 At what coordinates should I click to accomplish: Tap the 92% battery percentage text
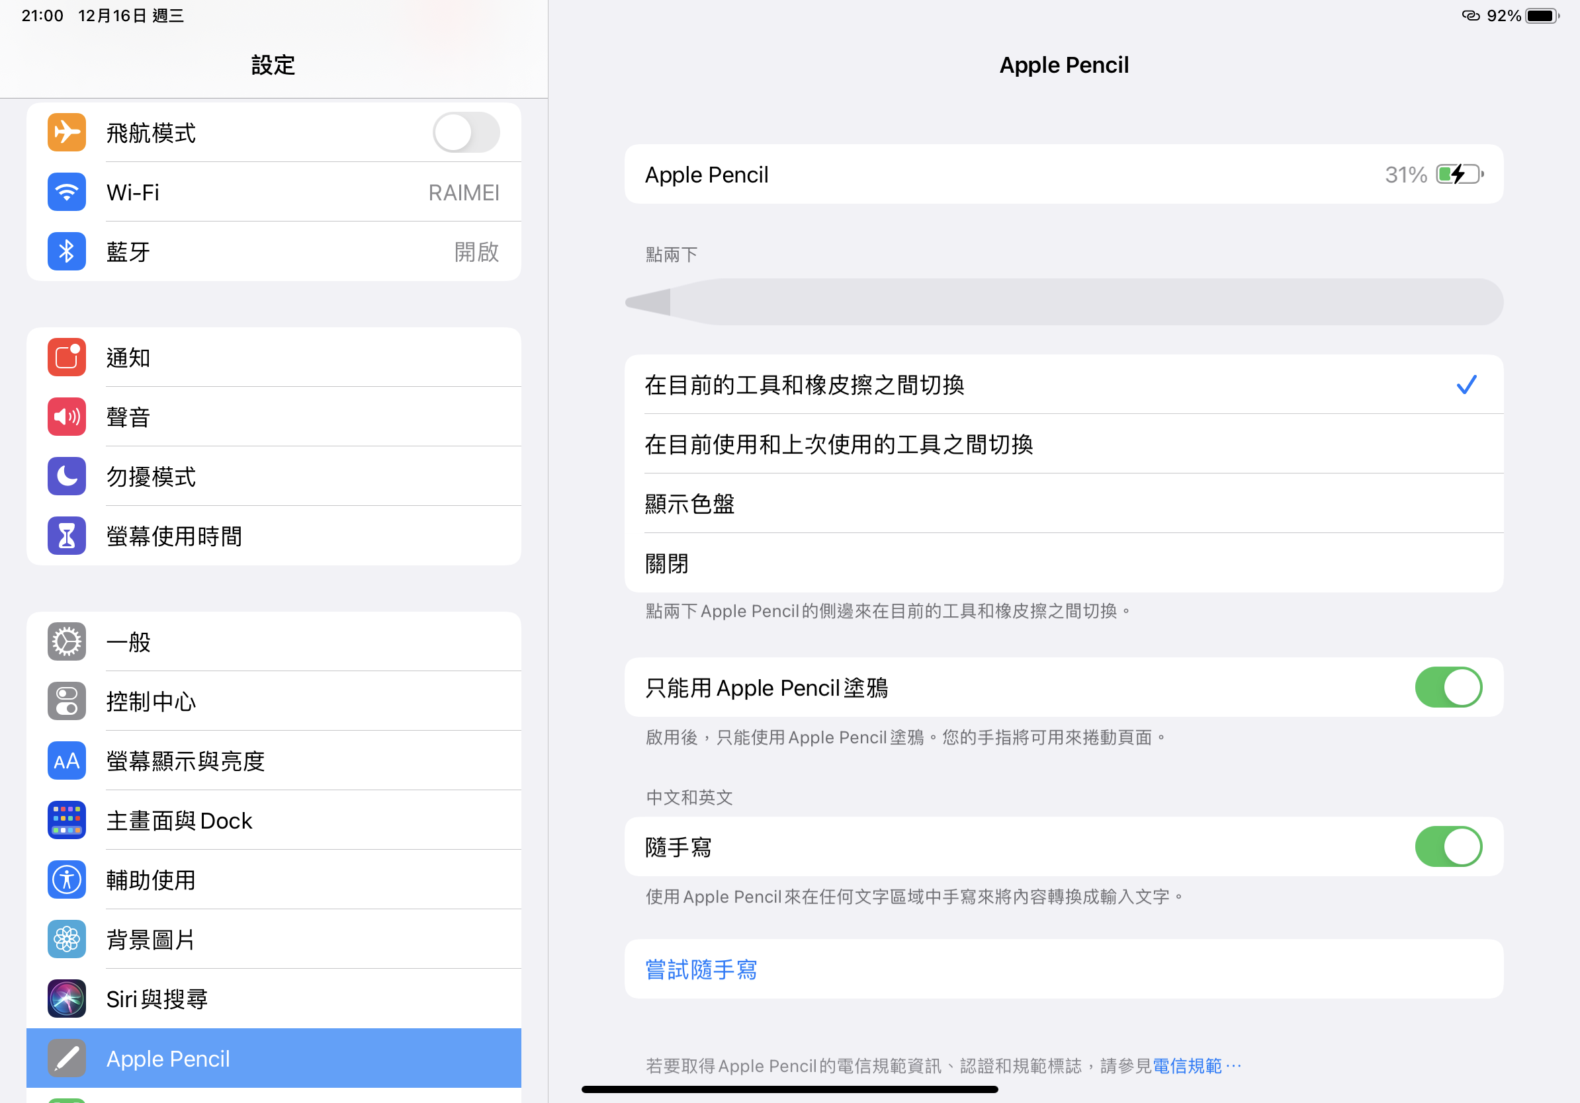pos(1504,16)
